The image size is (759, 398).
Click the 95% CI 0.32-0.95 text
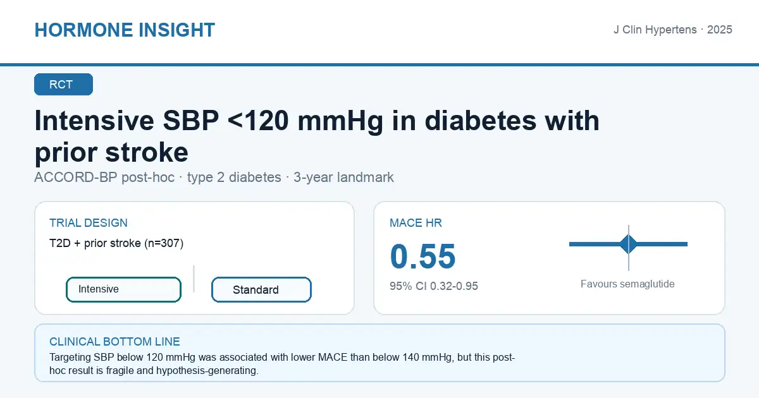pyautogui.click(x=434, y=286)
